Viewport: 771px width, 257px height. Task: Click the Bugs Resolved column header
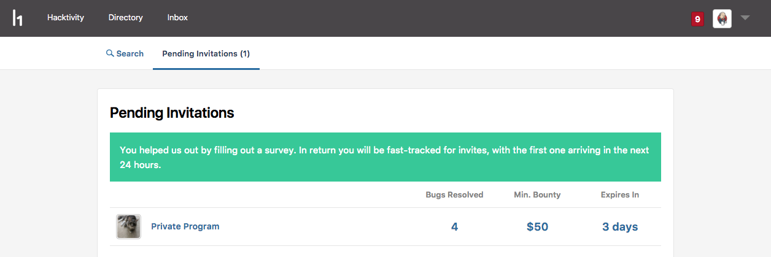[x=454, y=195]
